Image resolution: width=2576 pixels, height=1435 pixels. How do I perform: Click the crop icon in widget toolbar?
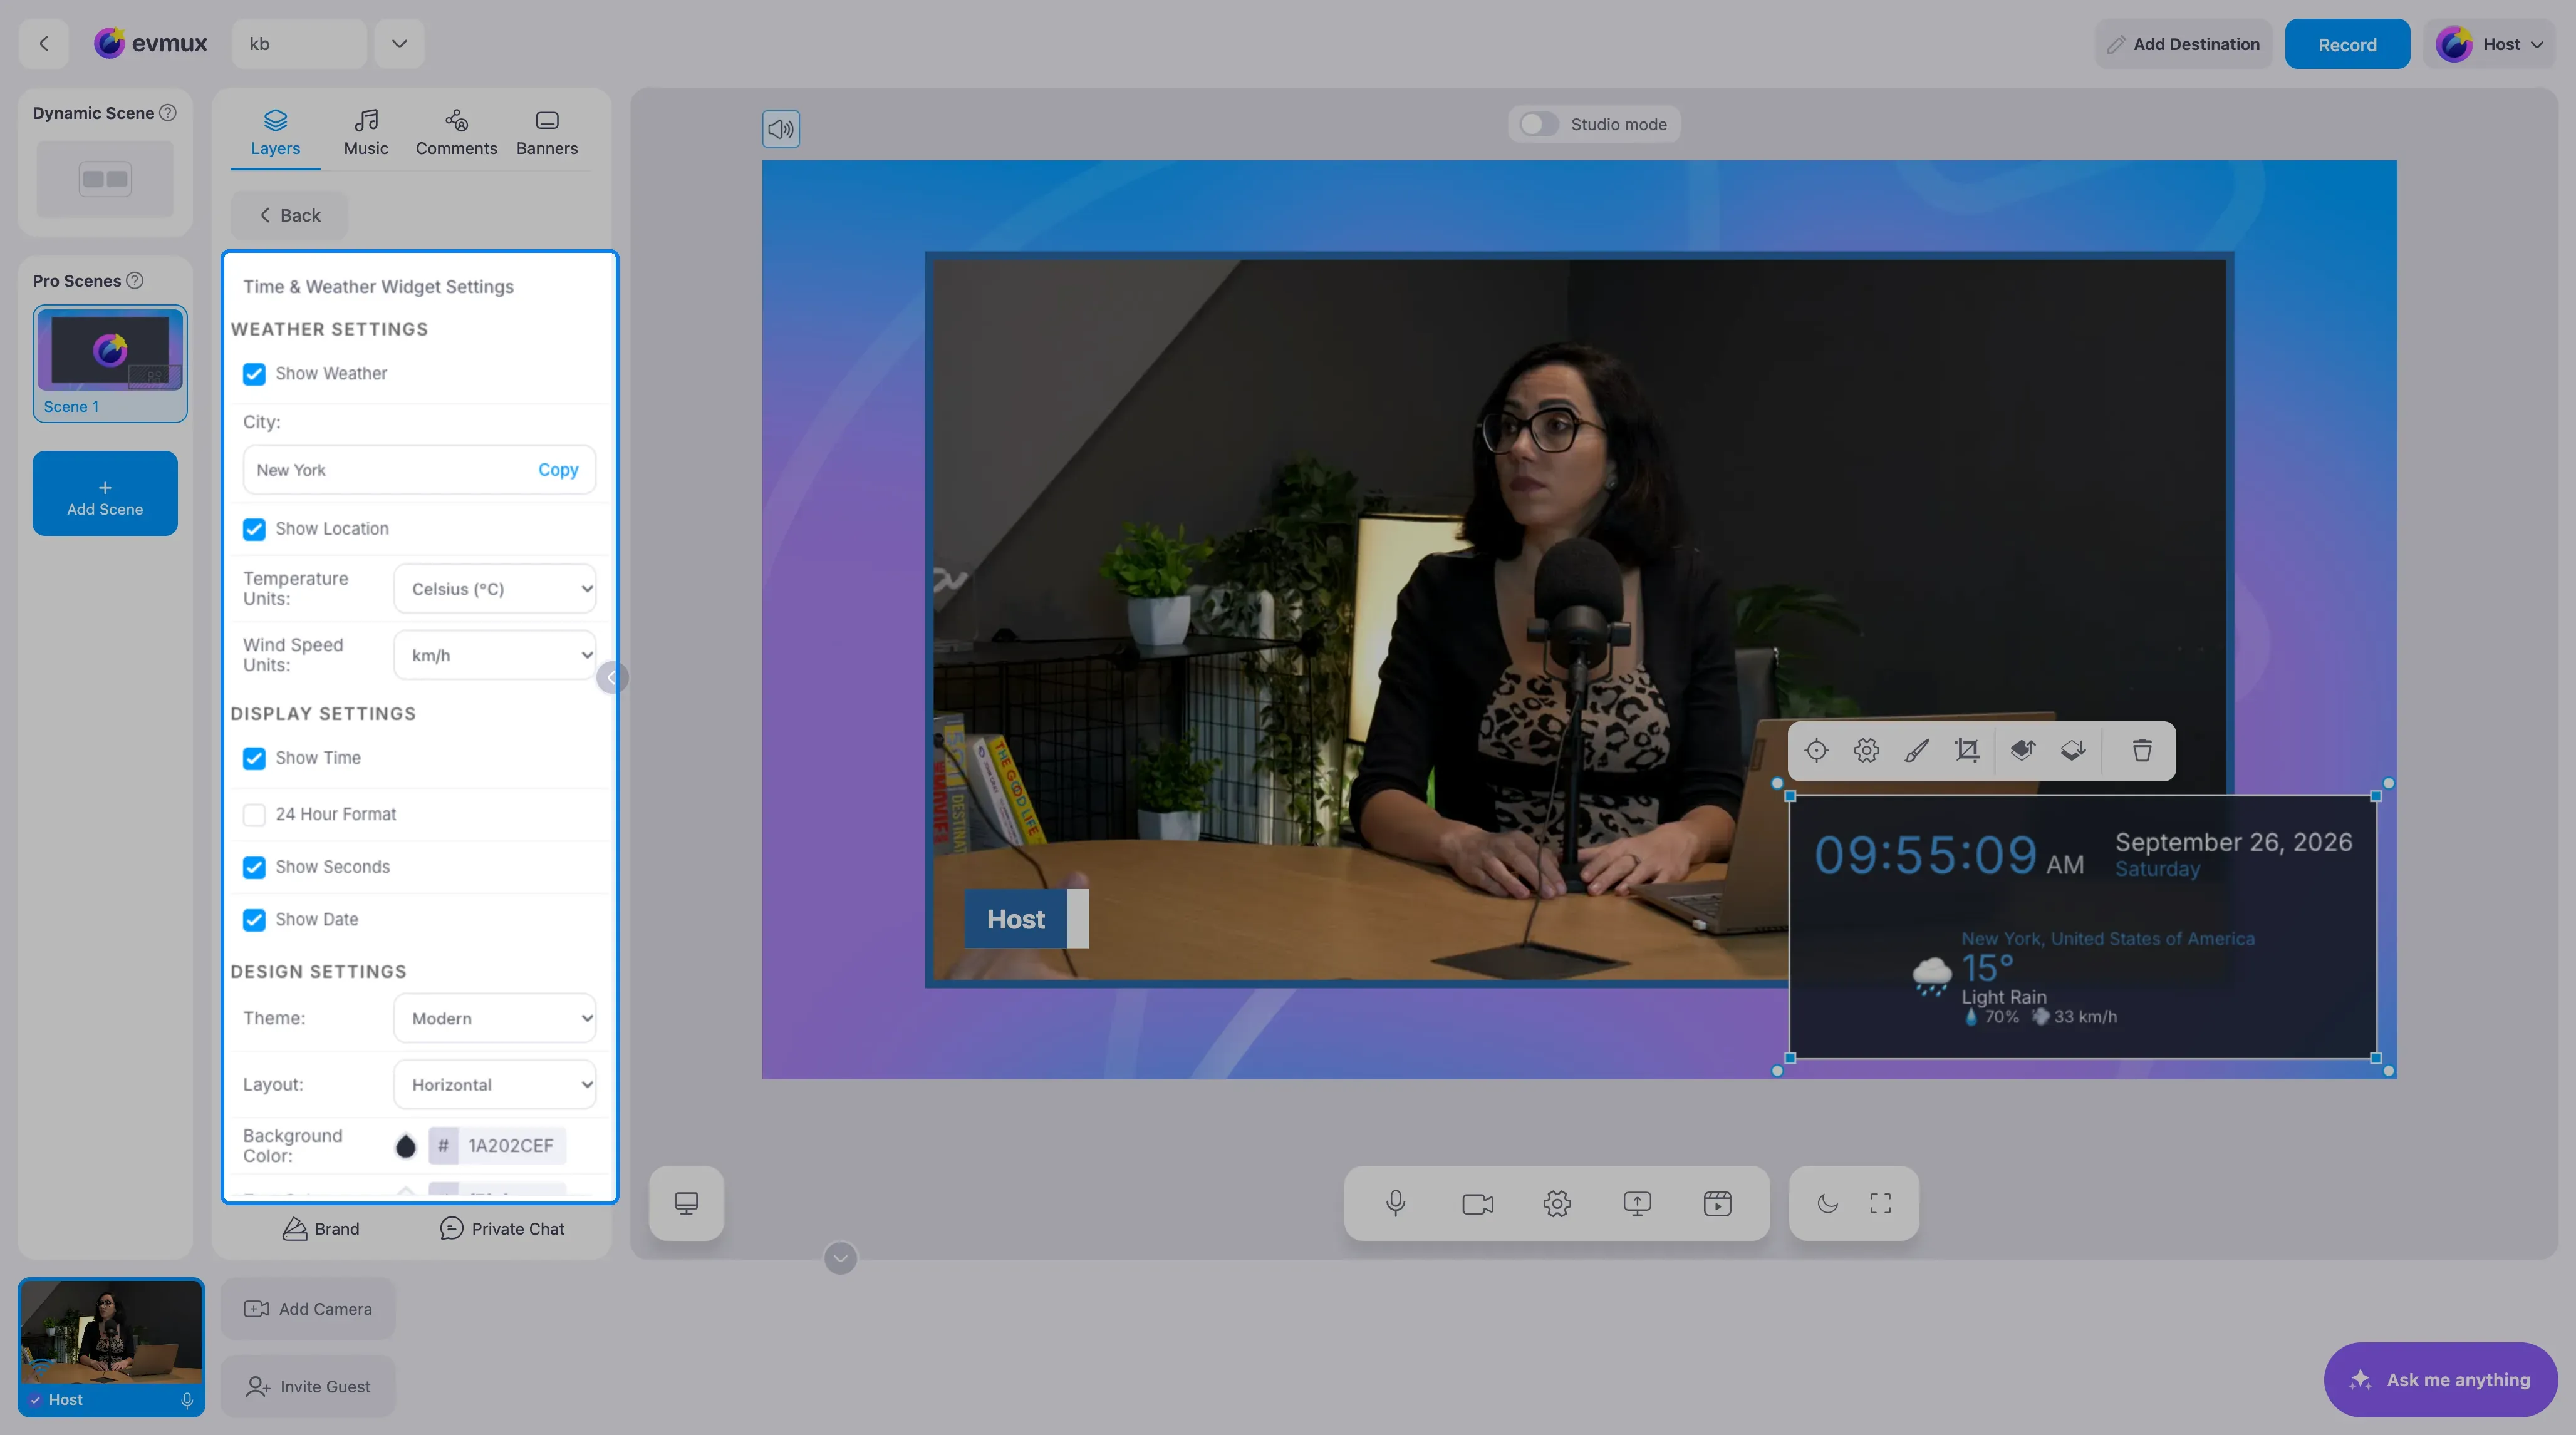[x=1967, y=751]
